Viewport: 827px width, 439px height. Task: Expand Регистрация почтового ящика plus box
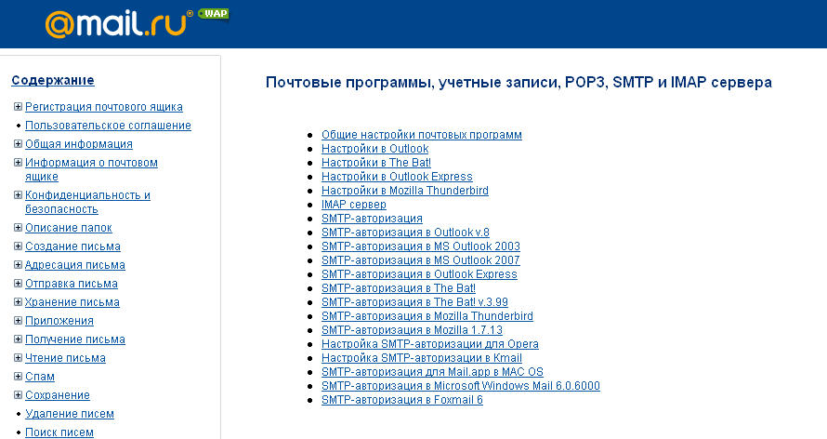pos(18,107)
